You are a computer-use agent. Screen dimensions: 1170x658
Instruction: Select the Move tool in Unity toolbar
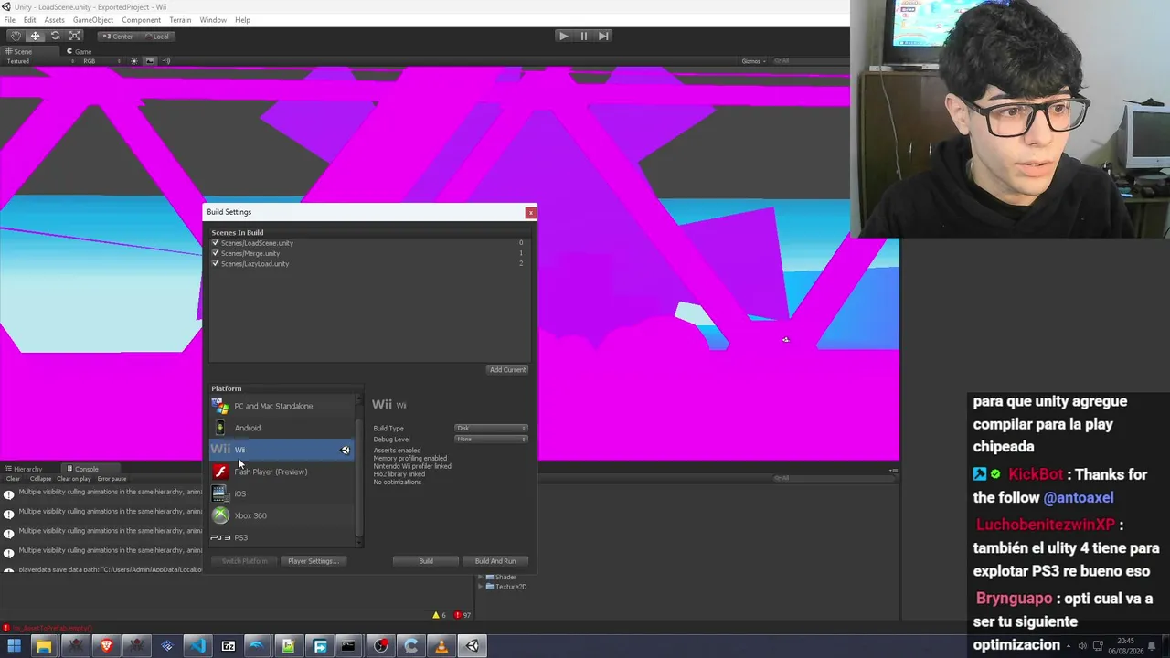(35, 36)
